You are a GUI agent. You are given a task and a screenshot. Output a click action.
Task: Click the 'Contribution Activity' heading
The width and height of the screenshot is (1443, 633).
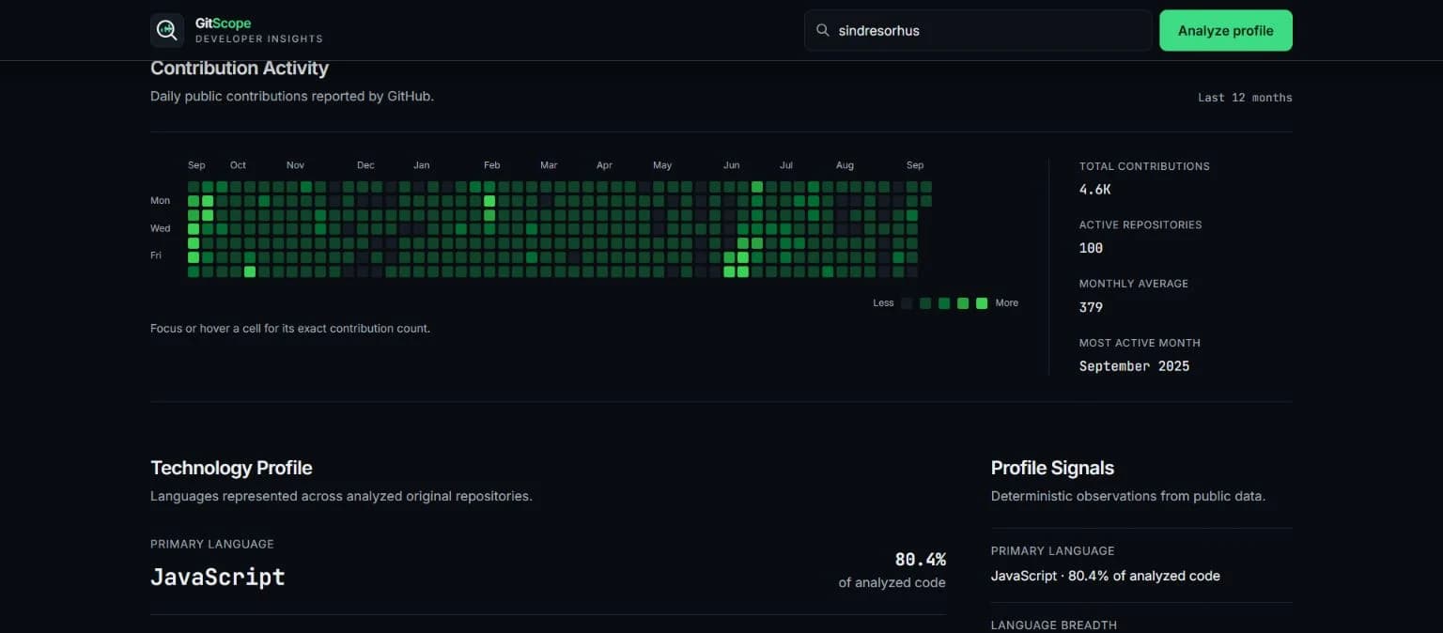240,69
